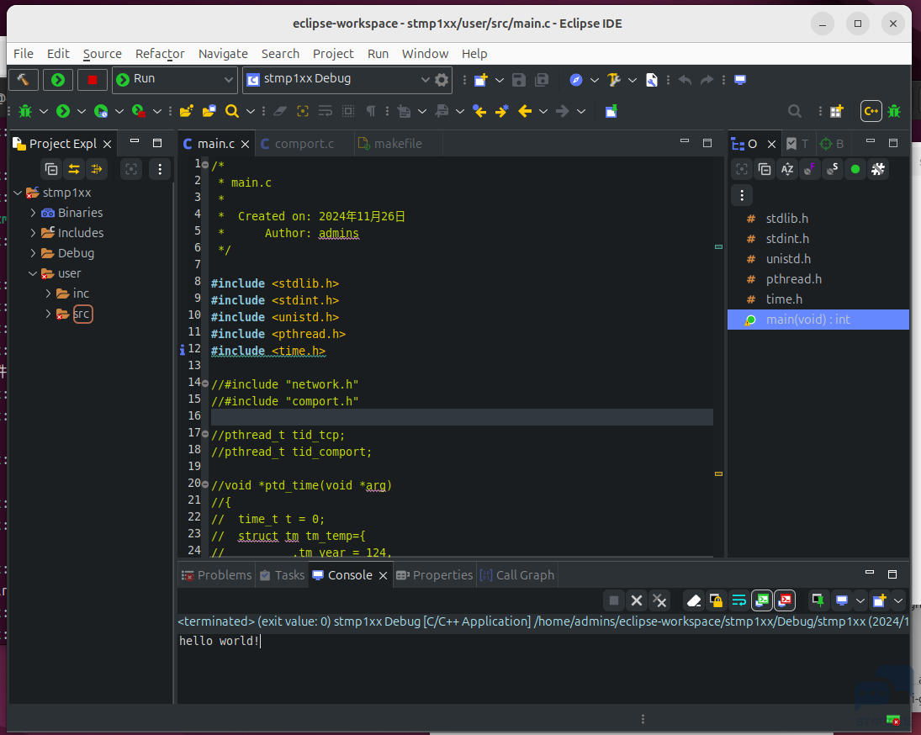The image size is (921, 735).
Task: Open the Refactor menu
Action: point(160,54)
